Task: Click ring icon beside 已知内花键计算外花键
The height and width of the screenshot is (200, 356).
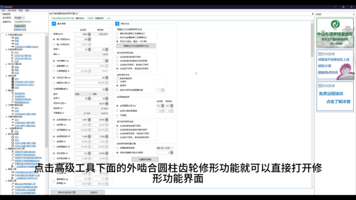Action: (13, 143)
